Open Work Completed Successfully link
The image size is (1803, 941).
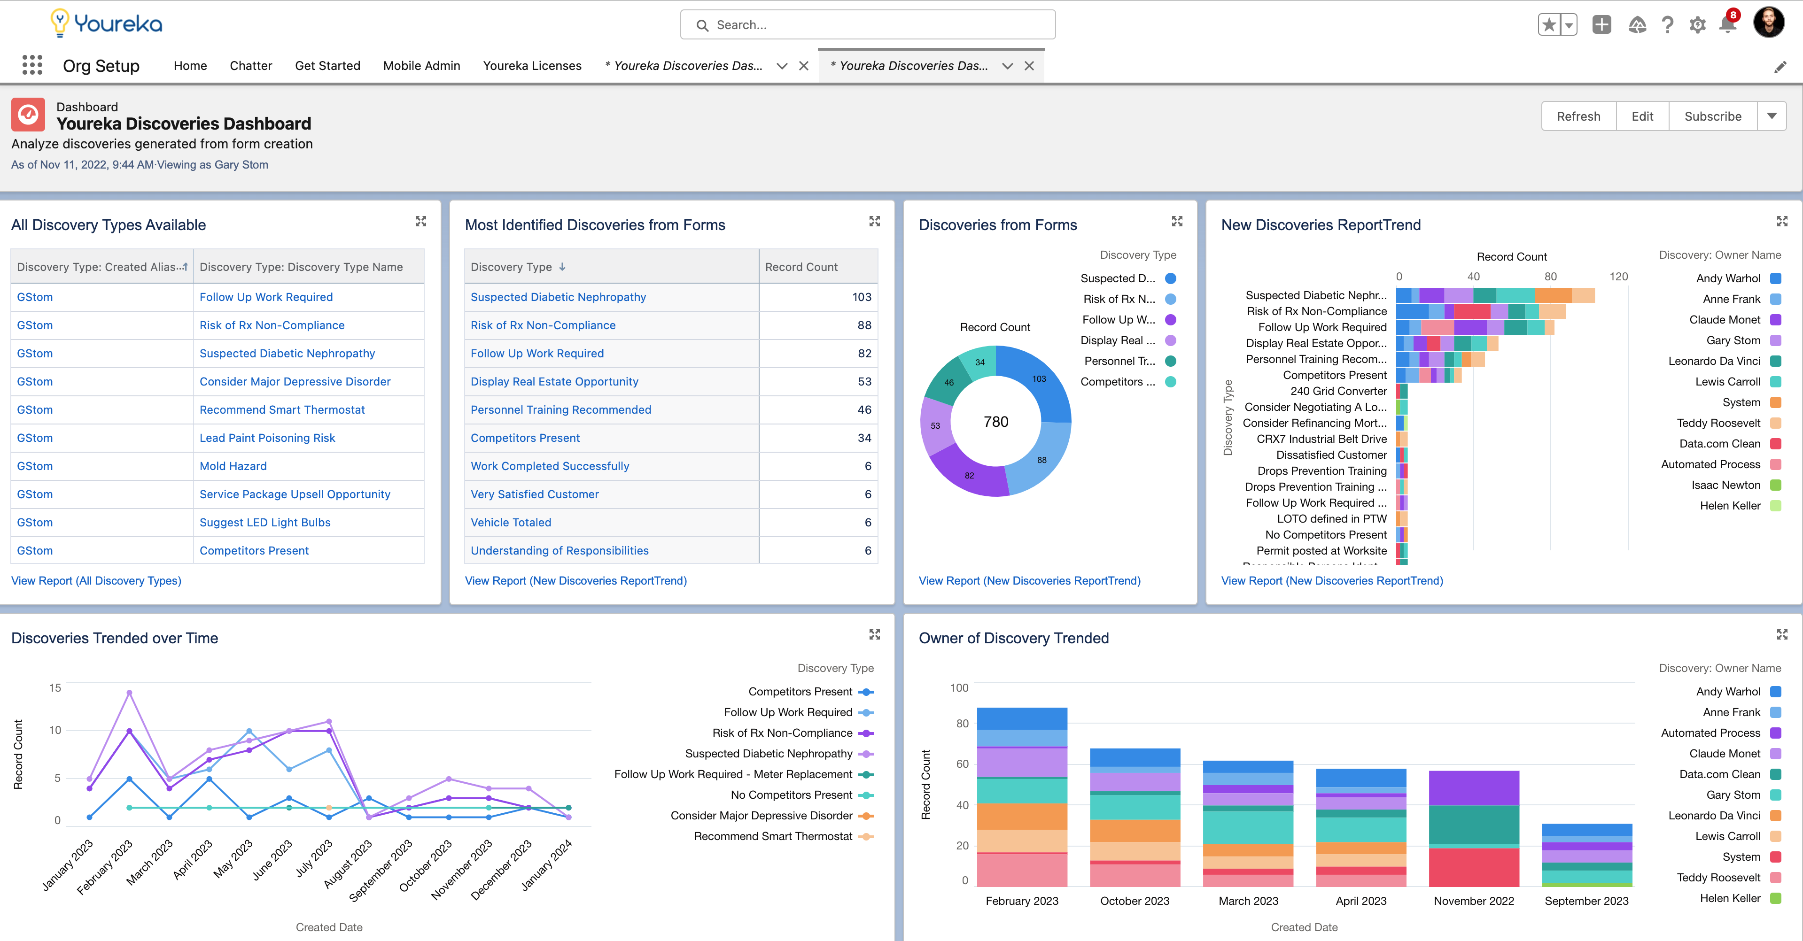click(550, 466)
